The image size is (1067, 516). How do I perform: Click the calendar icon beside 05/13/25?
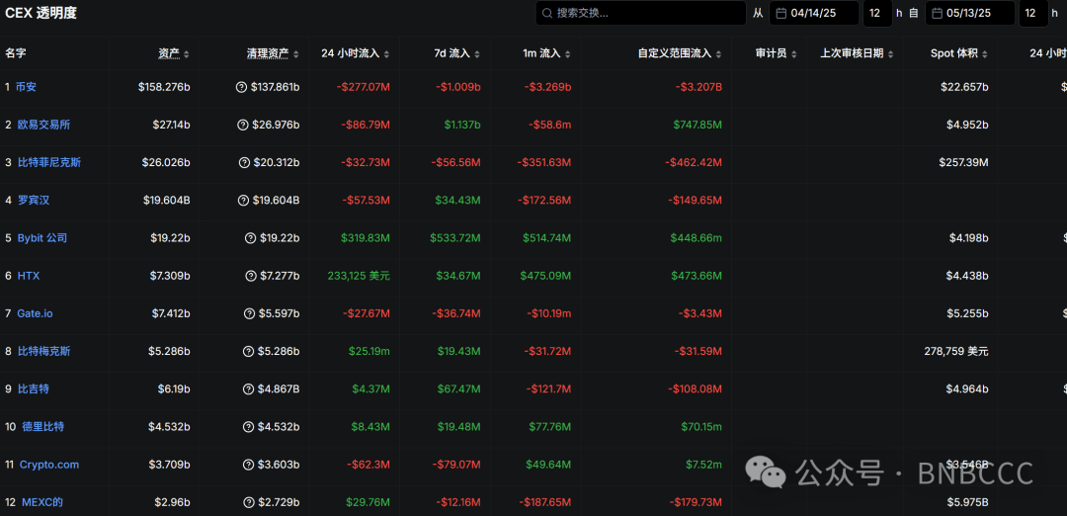click(x=937, y=13)
